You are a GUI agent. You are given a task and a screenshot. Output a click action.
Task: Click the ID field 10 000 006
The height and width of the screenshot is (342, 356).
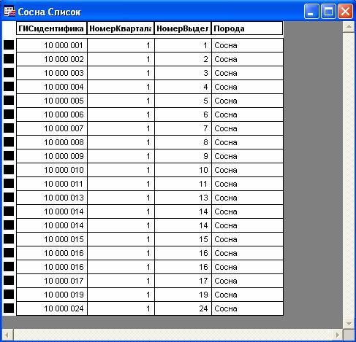(52, 114)
